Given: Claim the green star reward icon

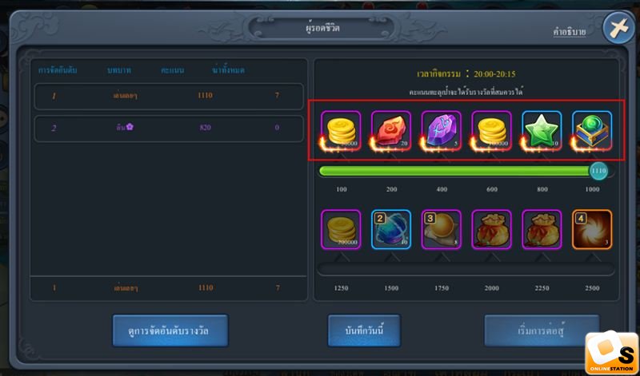Looking at the screenshot, I should tap(542, 130).
